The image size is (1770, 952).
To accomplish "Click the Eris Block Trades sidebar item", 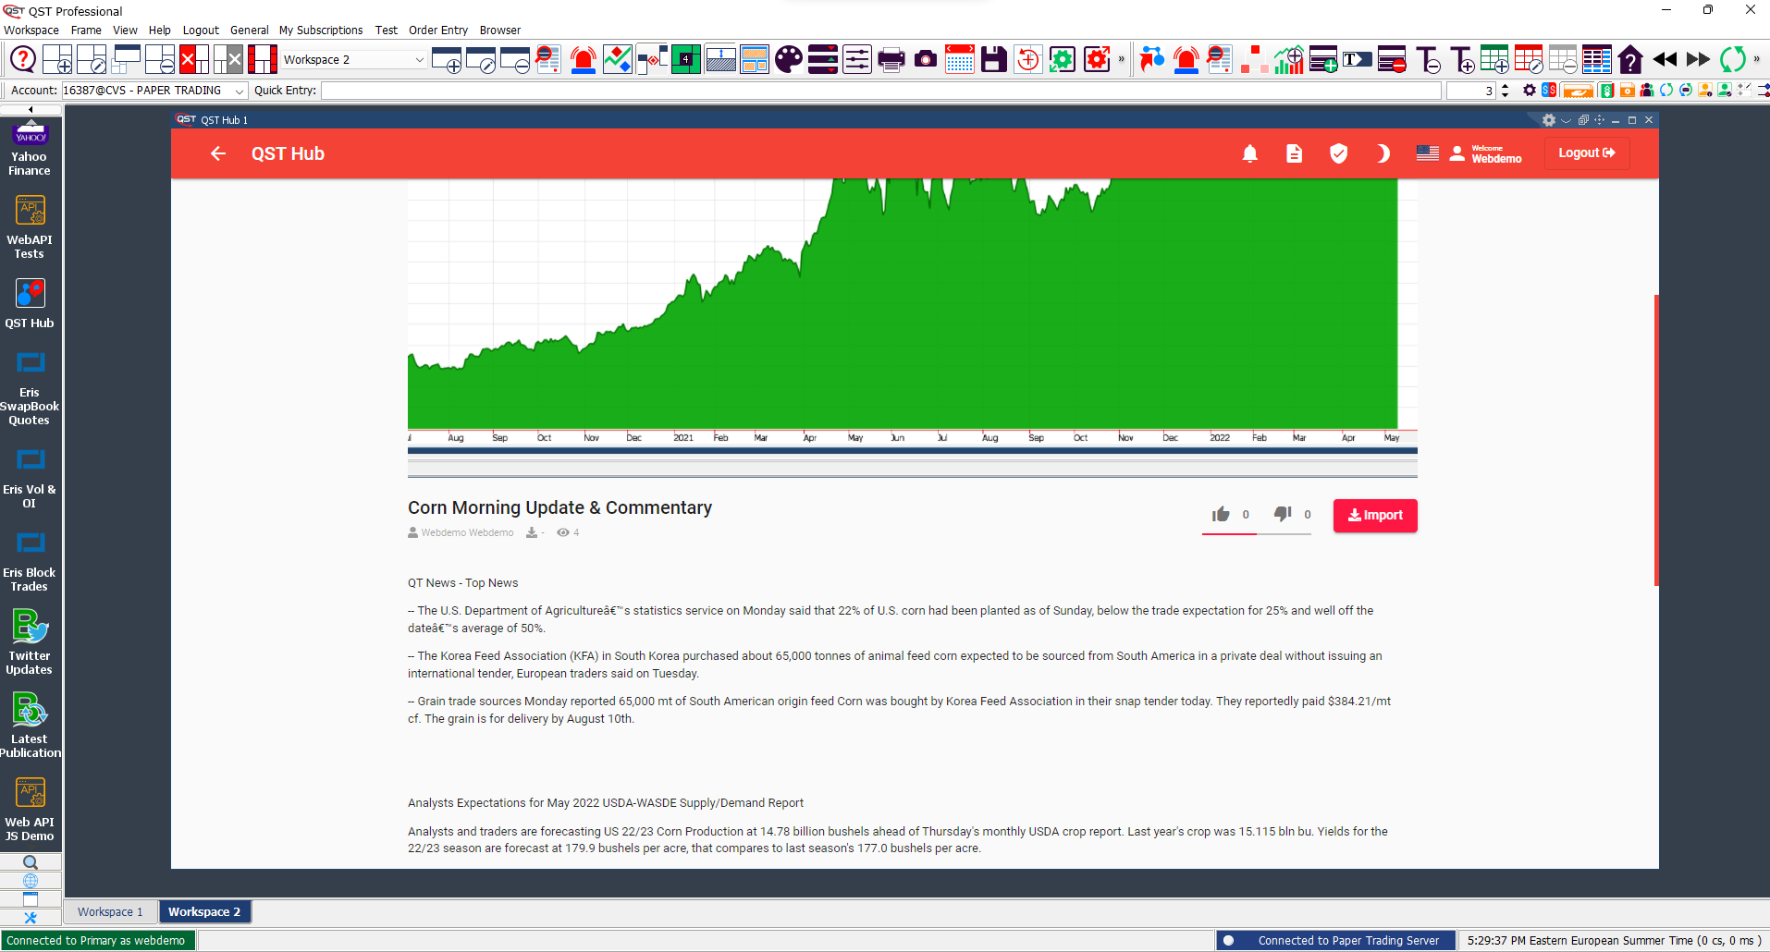I will click(30, 560).
